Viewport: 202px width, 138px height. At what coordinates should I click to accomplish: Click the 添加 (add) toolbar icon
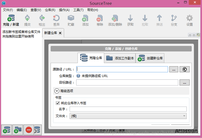click(x=85, y=18)
